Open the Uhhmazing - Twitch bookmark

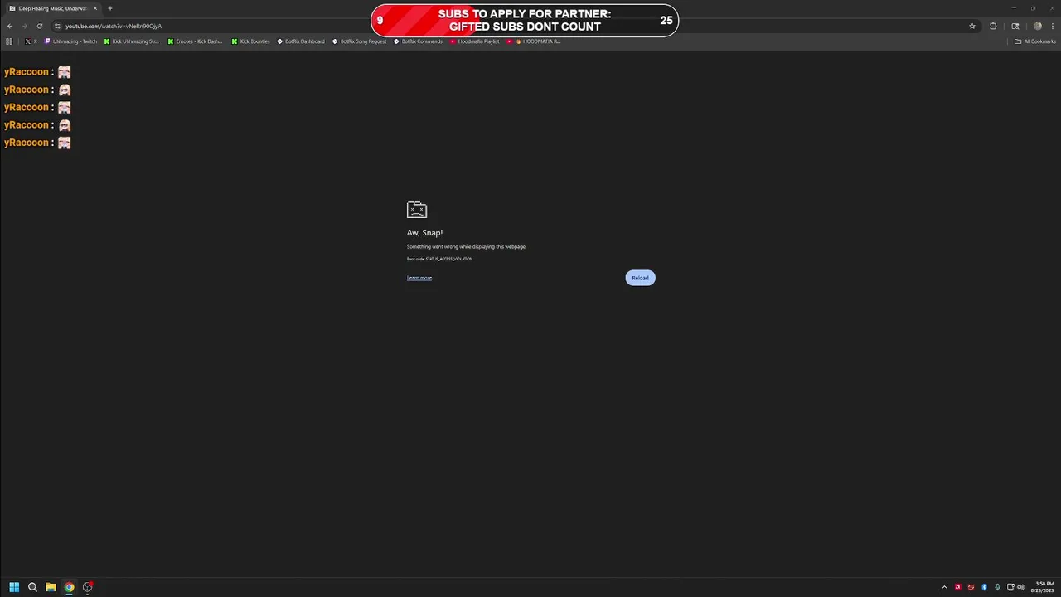coord(71,41)
